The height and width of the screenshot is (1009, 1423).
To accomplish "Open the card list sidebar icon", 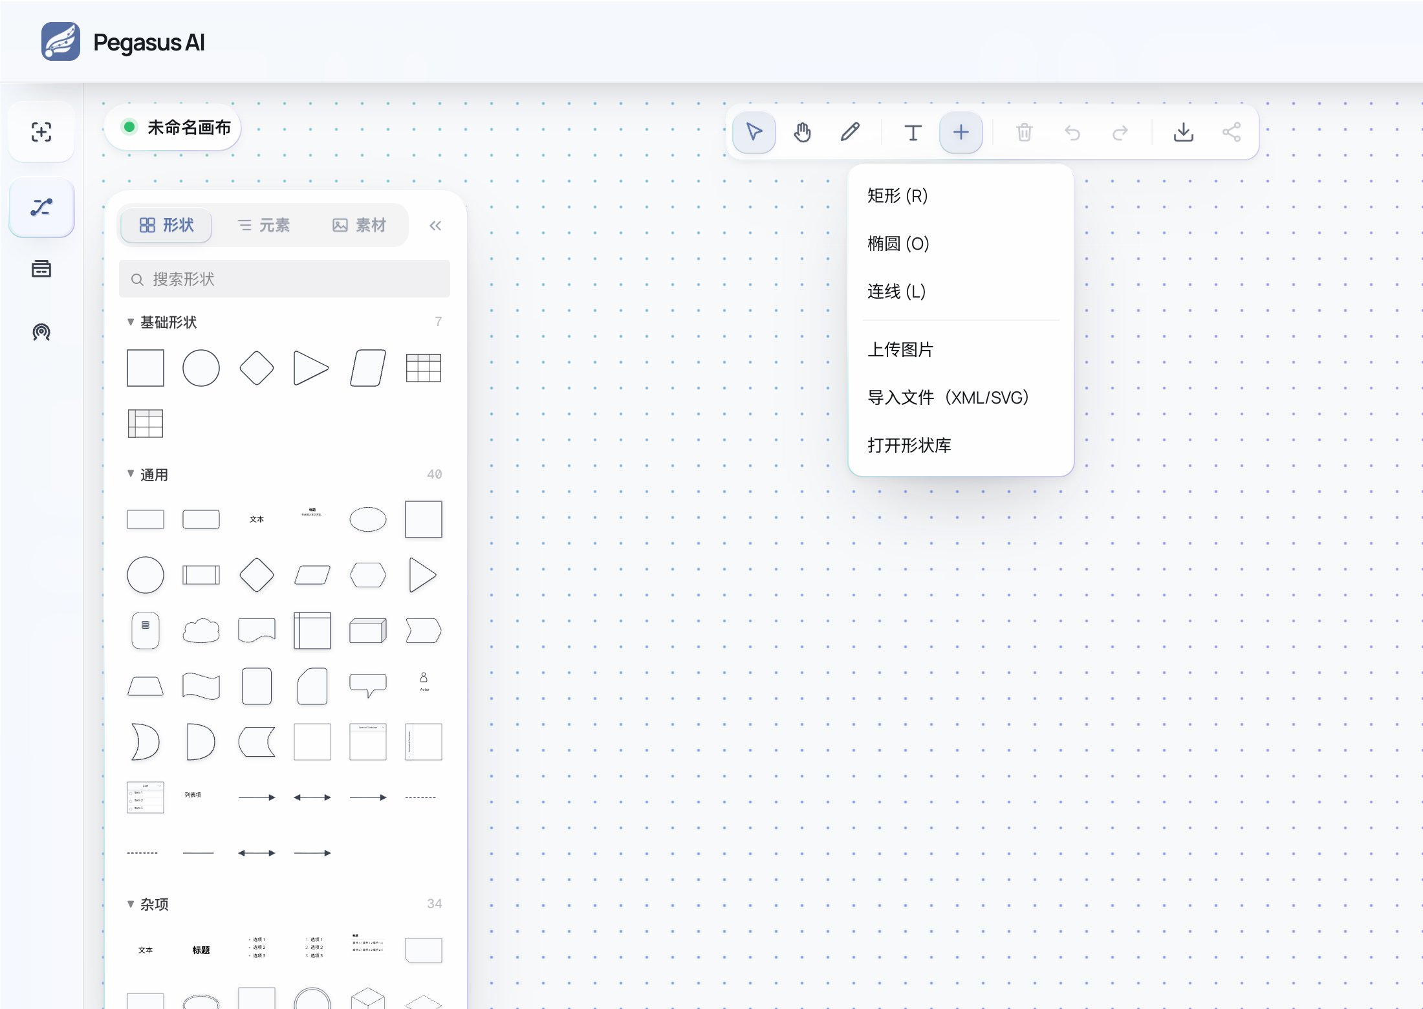I will coord(41,268).
